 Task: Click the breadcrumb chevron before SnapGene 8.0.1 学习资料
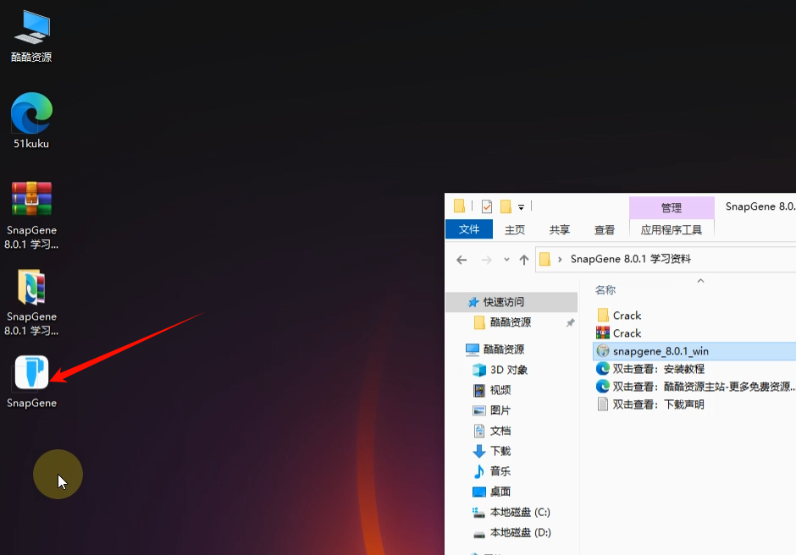[560, 260]
